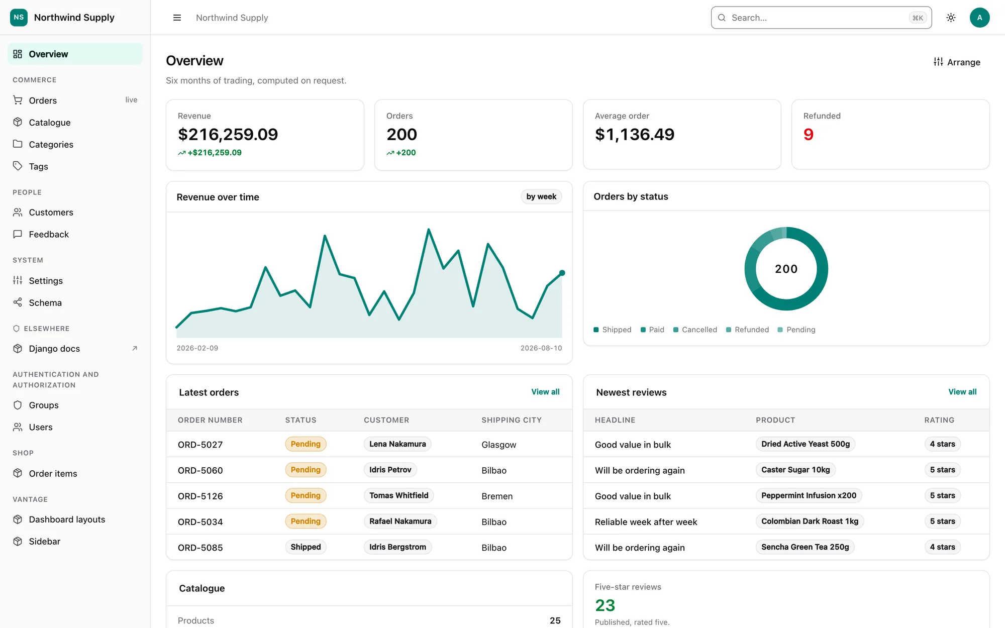Image resolution: width=1005 pixels, height=628 pixels.
Task: Click the 'by week' chart badge
Action: 541,196
